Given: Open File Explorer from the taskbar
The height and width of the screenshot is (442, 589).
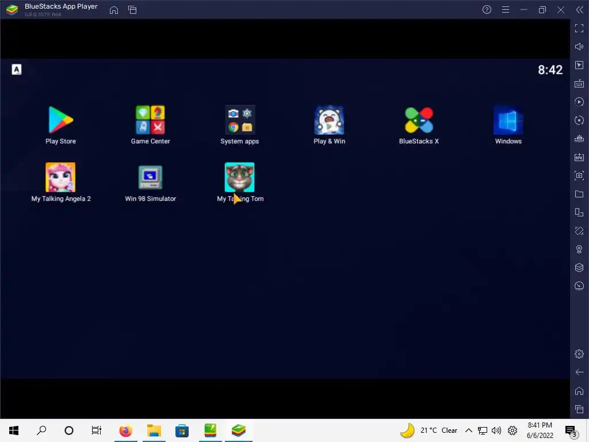Looking at the screenshot, I should [154, 430].
